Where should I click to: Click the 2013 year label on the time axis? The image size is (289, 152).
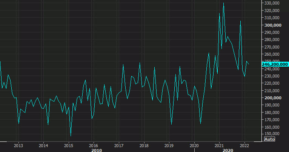tap(18, 145)
